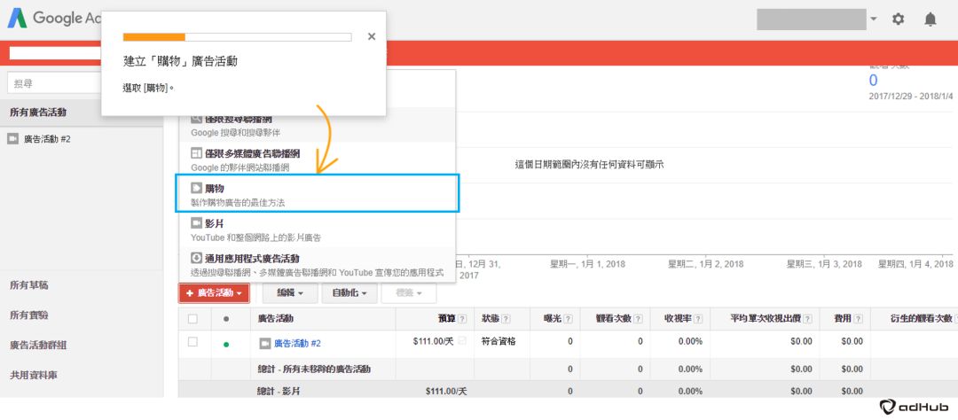Click help icon next to 觀看次數 column
This screenshot has height=420, width=958.
(639, 319)
